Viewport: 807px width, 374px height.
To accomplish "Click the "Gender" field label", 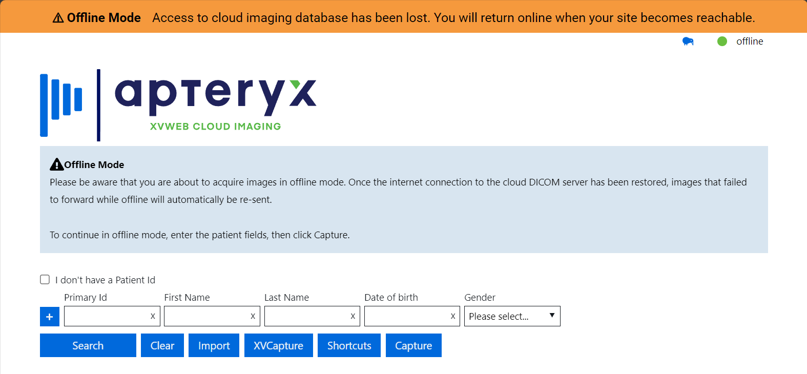I will (x=480, y=298).
